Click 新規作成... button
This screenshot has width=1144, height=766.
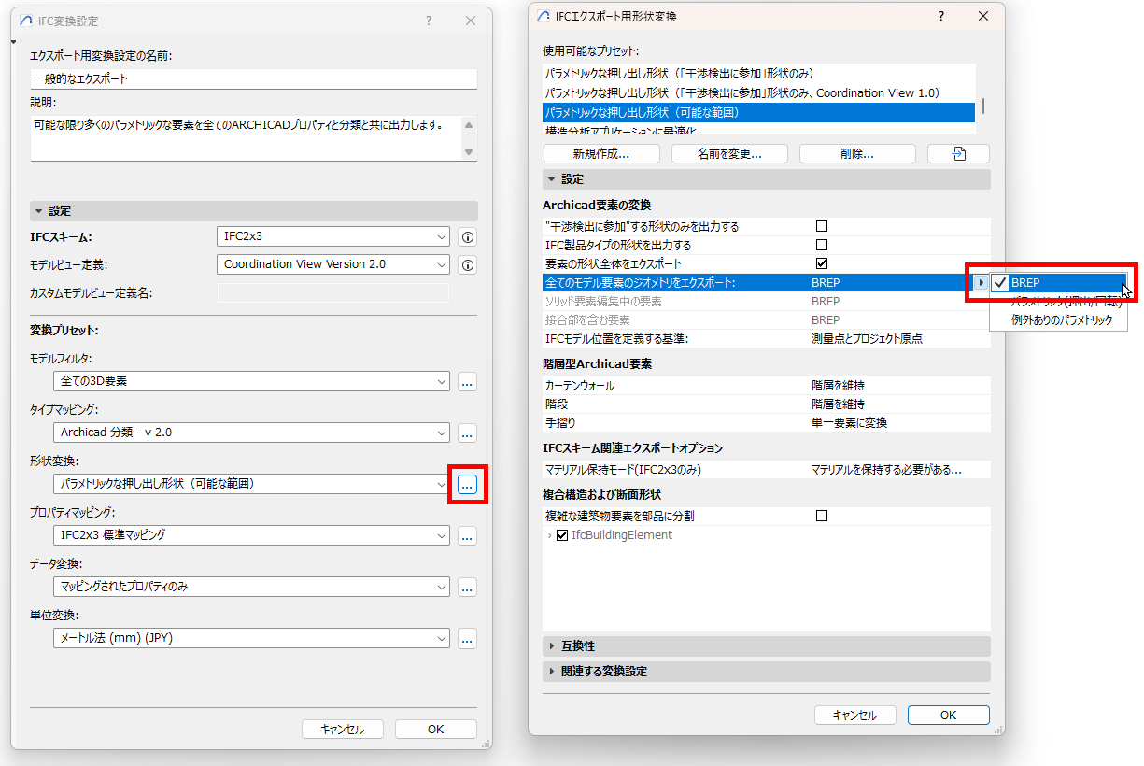(601, 154)
